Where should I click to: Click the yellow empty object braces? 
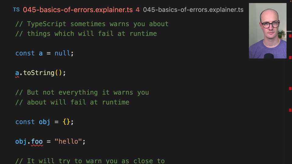coord(66,122)
